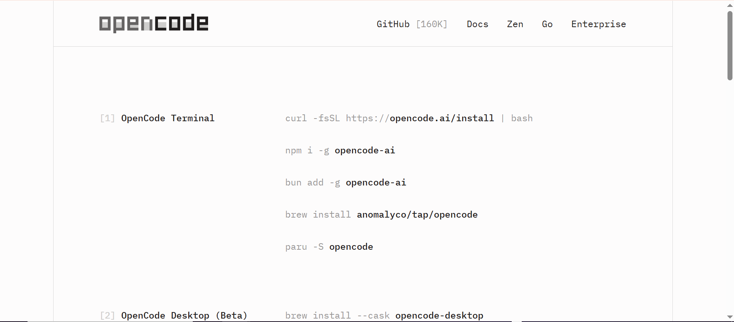Image resolution: width=734 pixels, height=322 pixels.
Task: Copy the curl install command
Action: tap(409, 118)
